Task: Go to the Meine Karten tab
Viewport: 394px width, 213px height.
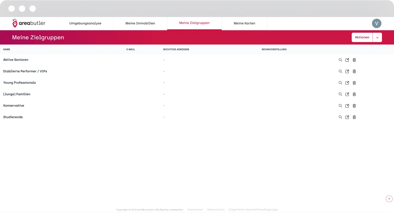Action: (245, 23)
